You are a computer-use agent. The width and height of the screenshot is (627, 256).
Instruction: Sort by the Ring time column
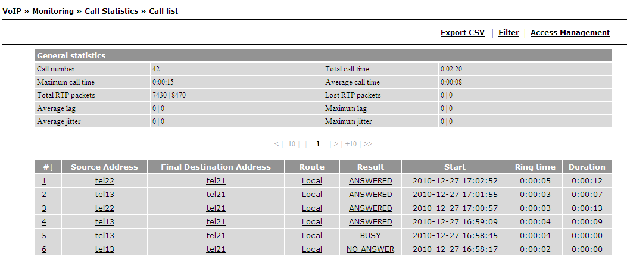(x=535, y=167)
